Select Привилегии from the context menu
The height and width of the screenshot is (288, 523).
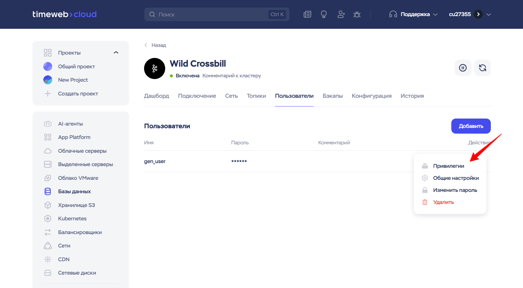point(448,166)
